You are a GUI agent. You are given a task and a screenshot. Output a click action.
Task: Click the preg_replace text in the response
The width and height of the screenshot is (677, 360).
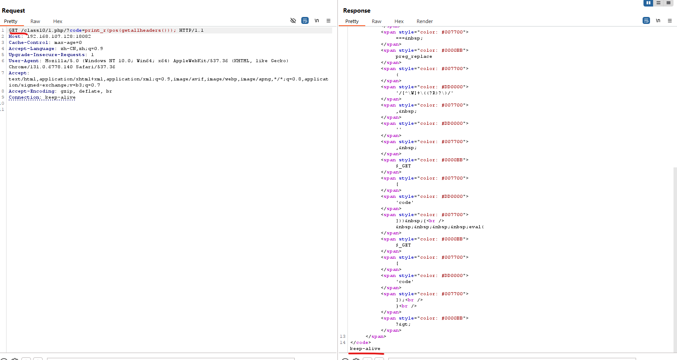[414, 57]
